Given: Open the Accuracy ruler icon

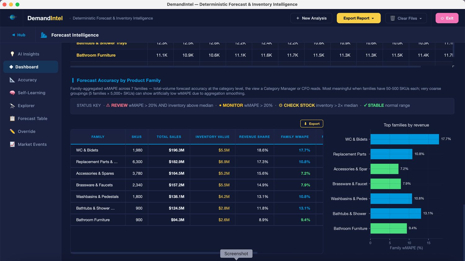Looking at the screenshot, I should 12,80.
